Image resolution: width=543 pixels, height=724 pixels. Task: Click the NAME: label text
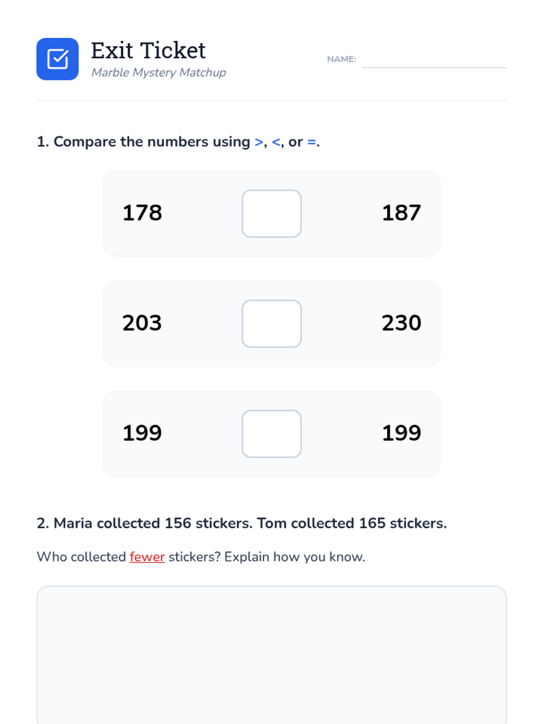(342, 59)
